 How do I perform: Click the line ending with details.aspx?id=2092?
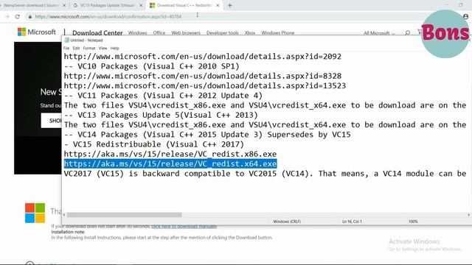(203, 57)
